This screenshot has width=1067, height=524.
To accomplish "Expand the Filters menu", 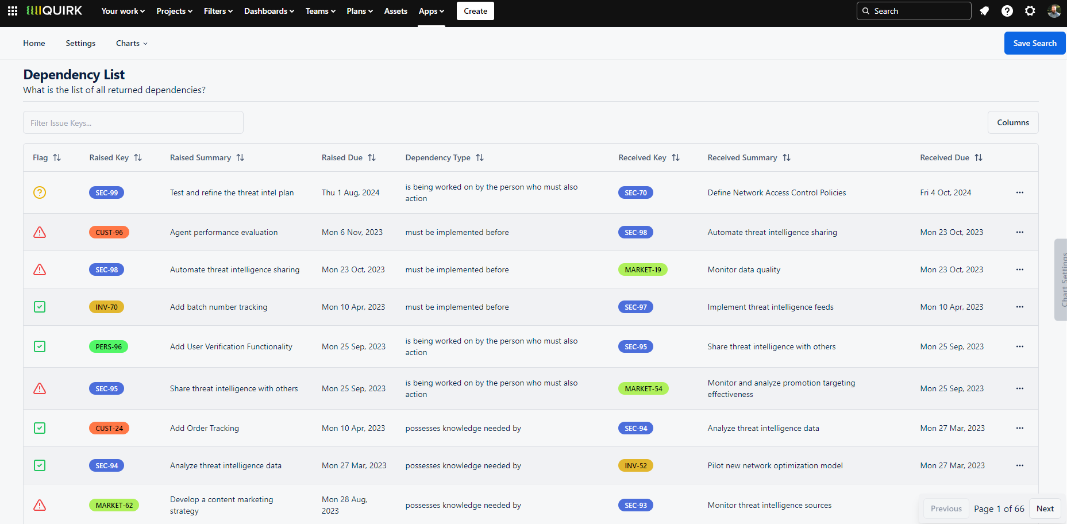I will [x=218, y=11].
